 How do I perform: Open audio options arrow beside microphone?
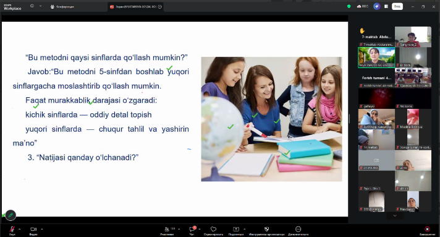(20, 229)
